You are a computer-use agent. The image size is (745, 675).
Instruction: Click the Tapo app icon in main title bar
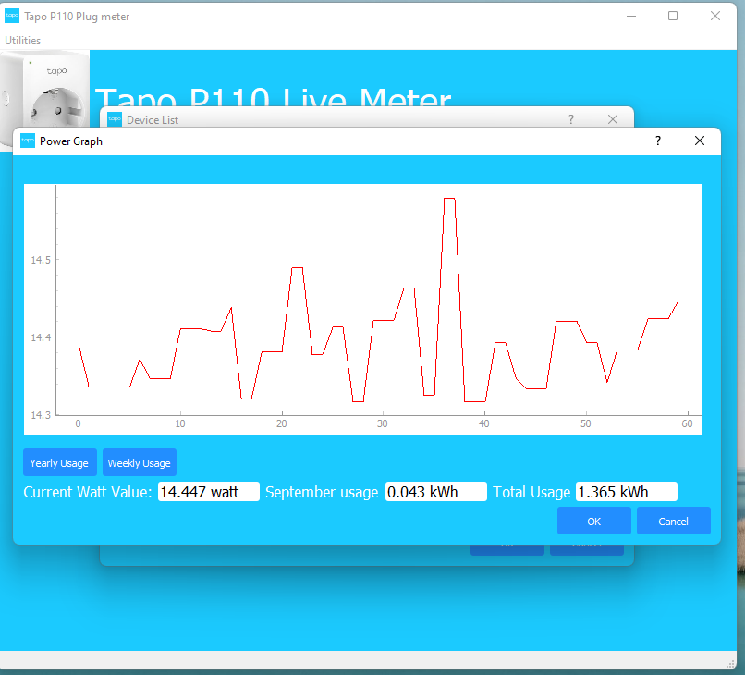click(12, 16)
